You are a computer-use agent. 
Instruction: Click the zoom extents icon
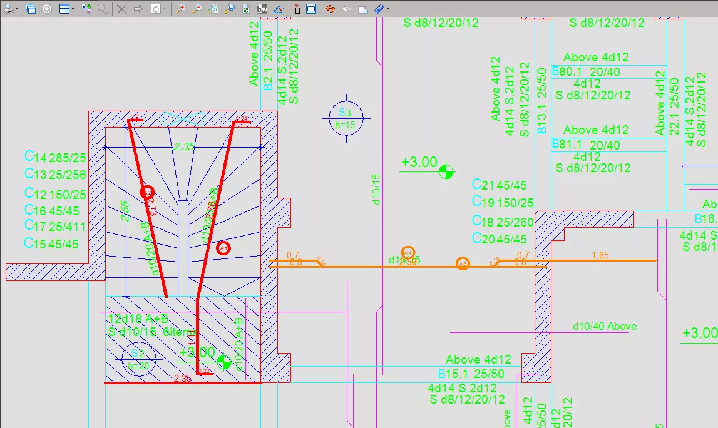[x=213, y=9]
